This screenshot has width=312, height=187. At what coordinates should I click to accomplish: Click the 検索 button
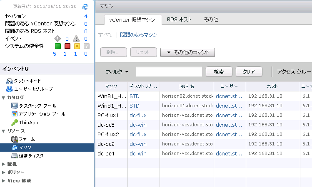(219, 72)
